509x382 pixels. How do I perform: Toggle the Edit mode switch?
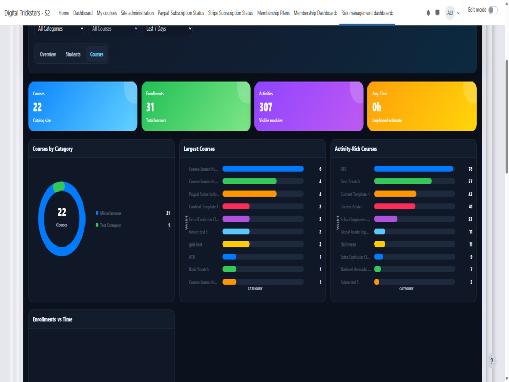pos(492,10)
